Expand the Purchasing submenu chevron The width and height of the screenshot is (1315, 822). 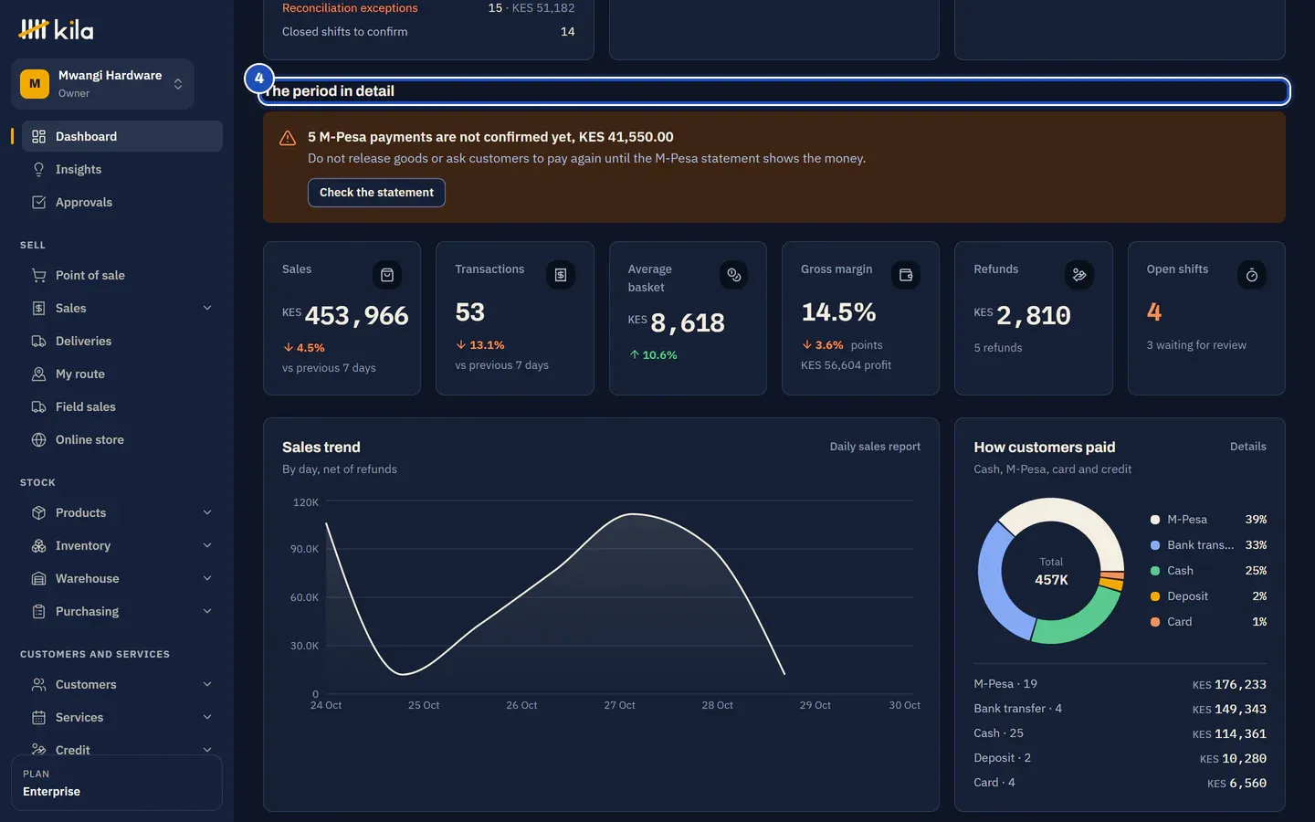[x=207, y=611]
